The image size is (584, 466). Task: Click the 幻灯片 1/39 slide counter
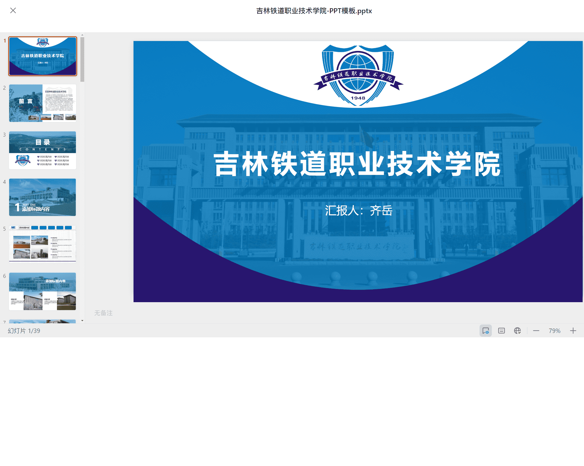[x=24, y=331]
